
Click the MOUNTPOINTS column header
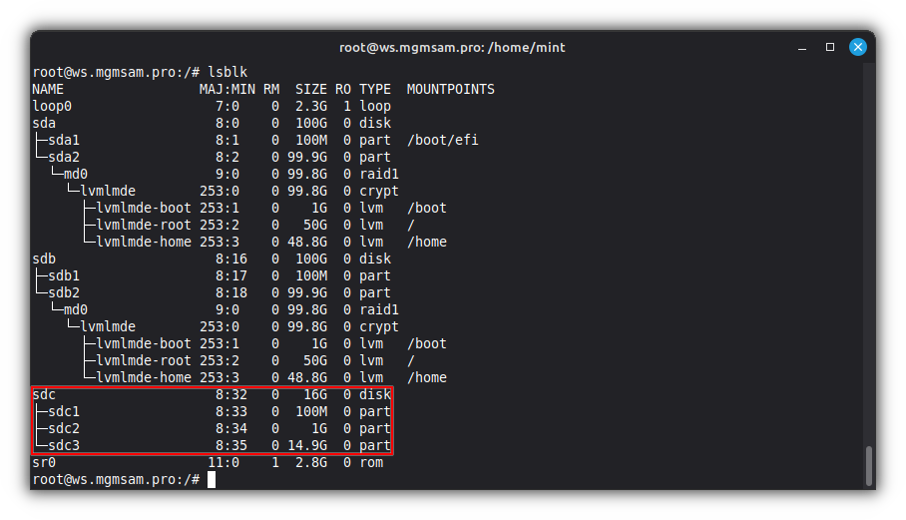(x=450, y=89)
